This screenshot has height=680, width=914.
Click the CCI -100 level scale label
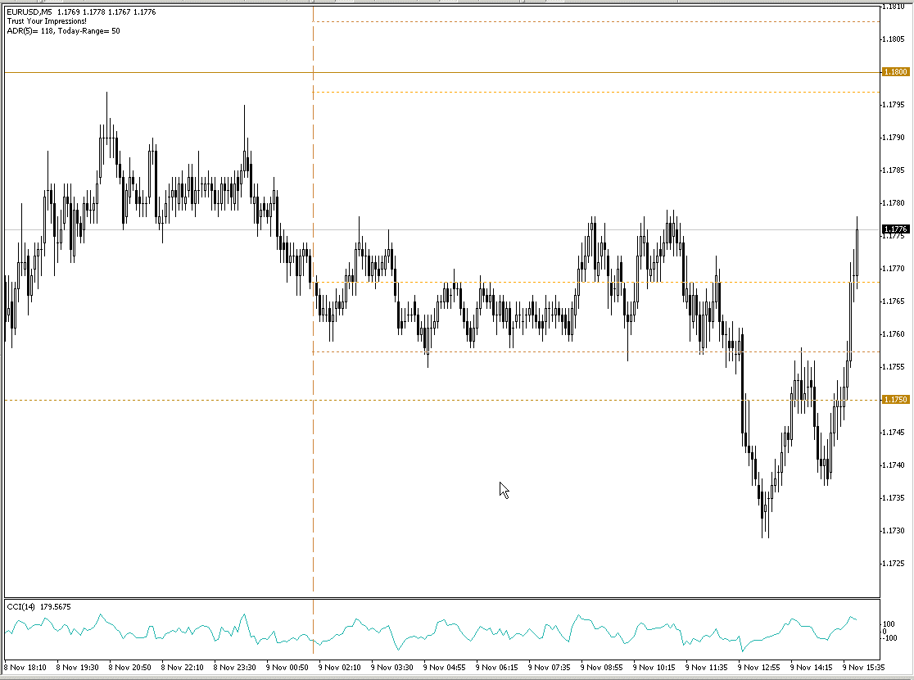889,638
